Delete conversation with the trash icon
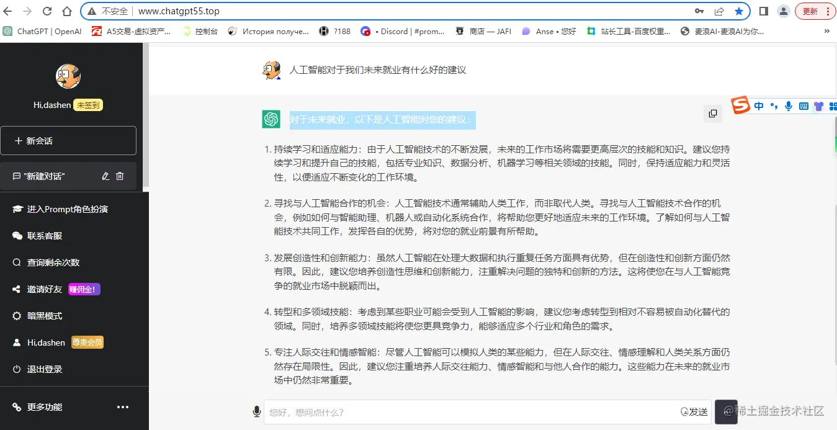 tap(120, 176)
